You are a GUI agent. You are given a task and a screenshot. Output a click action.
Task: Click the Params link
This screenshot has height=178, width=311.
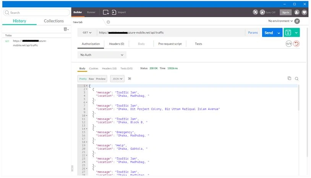253,33
